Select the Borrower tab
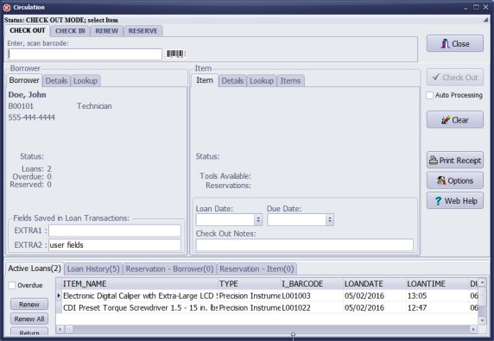 (24, 80)
